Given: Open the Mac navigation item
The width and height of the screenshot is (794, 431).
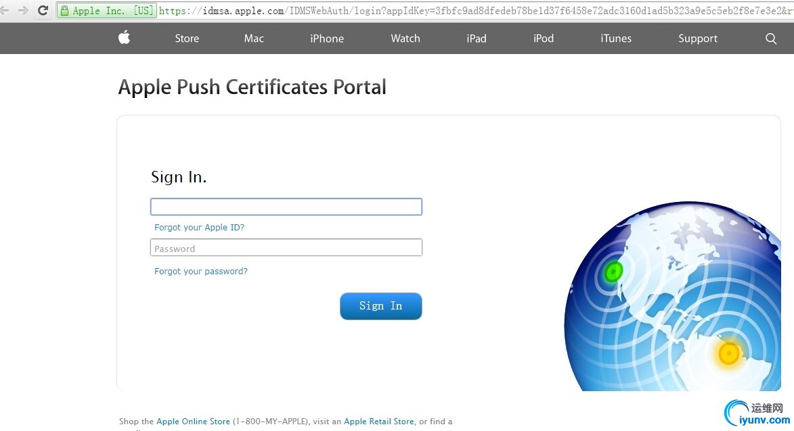Looking at the screenshot, I should point(254,39).
